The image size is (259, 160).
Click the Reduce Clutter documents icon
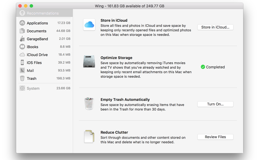(89, 137)
